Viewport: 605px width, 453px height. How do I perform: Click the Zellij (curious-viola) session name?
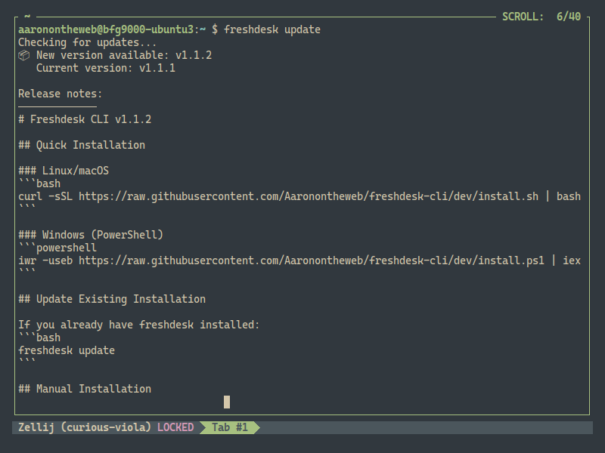(x=85, y=427)
